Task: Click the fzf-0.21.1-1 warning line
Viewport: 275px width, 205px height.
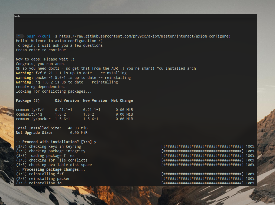Action: tap(71, 73)
